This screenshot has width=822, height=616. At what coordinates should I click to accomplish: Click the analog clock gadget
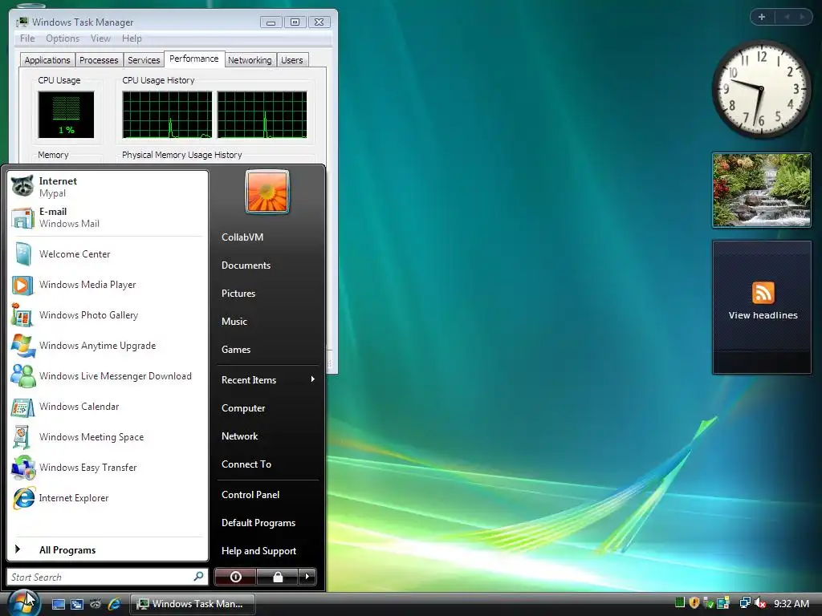tap(761, 89)
